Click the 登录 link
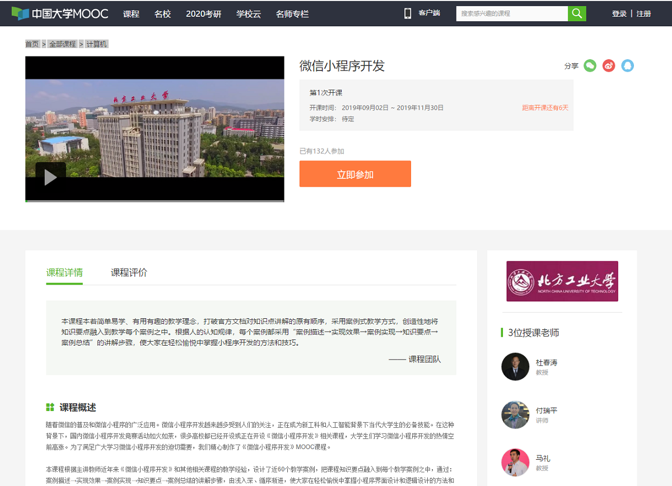 tap(619, 14)
